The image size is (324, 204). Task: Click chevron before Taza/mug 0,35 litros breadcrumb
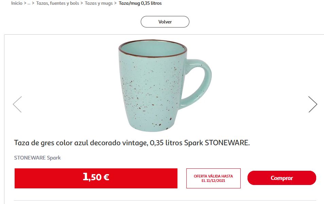pyautogui.click(x=116, y=3)
